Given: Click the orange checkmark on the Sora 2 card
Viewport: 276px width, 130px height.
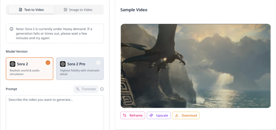Looking at the screenshot, I should (48, 63).
